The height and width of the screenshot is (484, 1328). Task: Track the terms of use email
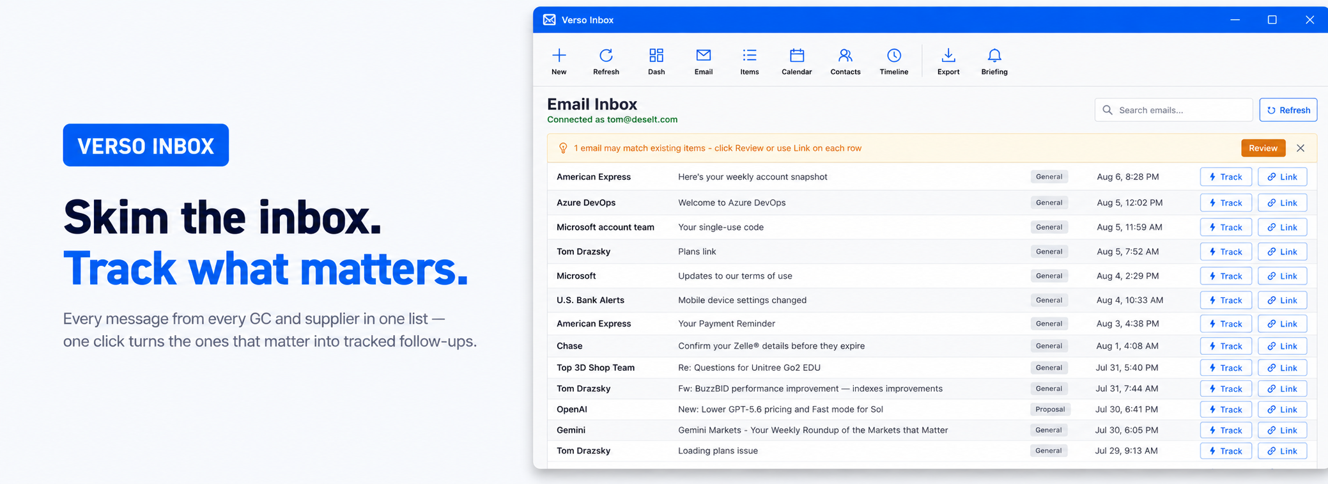pyautogui.click(x=1226, y=276)
